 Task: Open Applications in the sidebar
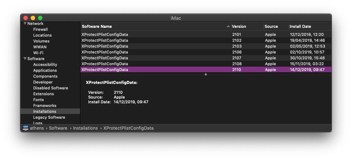coord(45,70)
